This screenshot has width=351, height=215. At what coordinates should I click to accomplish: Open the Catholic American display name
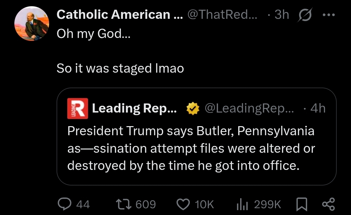click(x=120, y=15)
